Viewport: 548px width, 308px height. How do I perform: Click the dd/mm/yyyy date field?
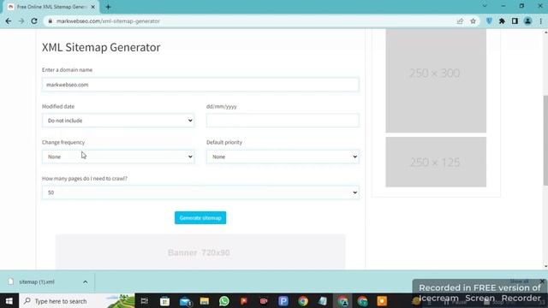pos(283,121)
